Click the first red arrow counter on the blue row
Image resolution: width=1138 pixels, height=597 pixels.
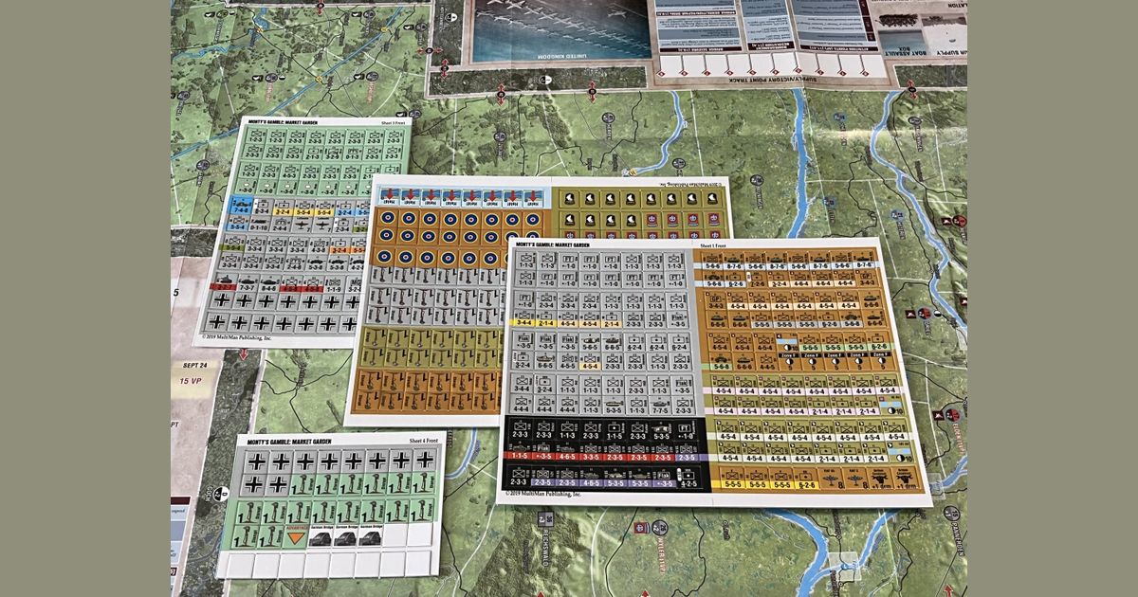tap(388, 196)
